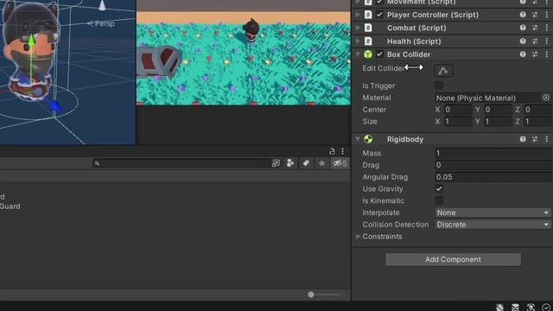553x311 pixels.
Task: Open Health script help reference
Action: pos(523,41)
